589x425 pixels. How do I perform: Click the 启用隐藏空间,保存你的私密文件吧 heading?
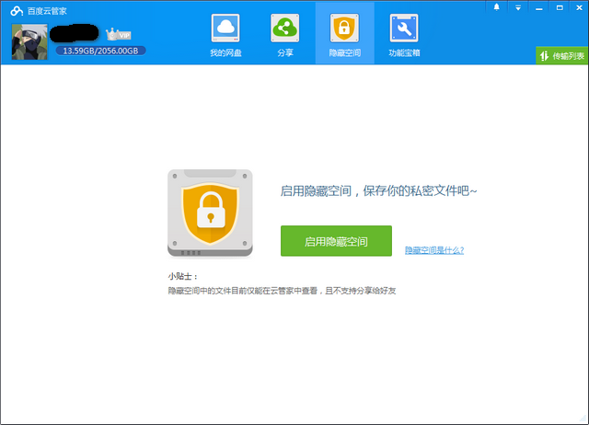(378, 190)
